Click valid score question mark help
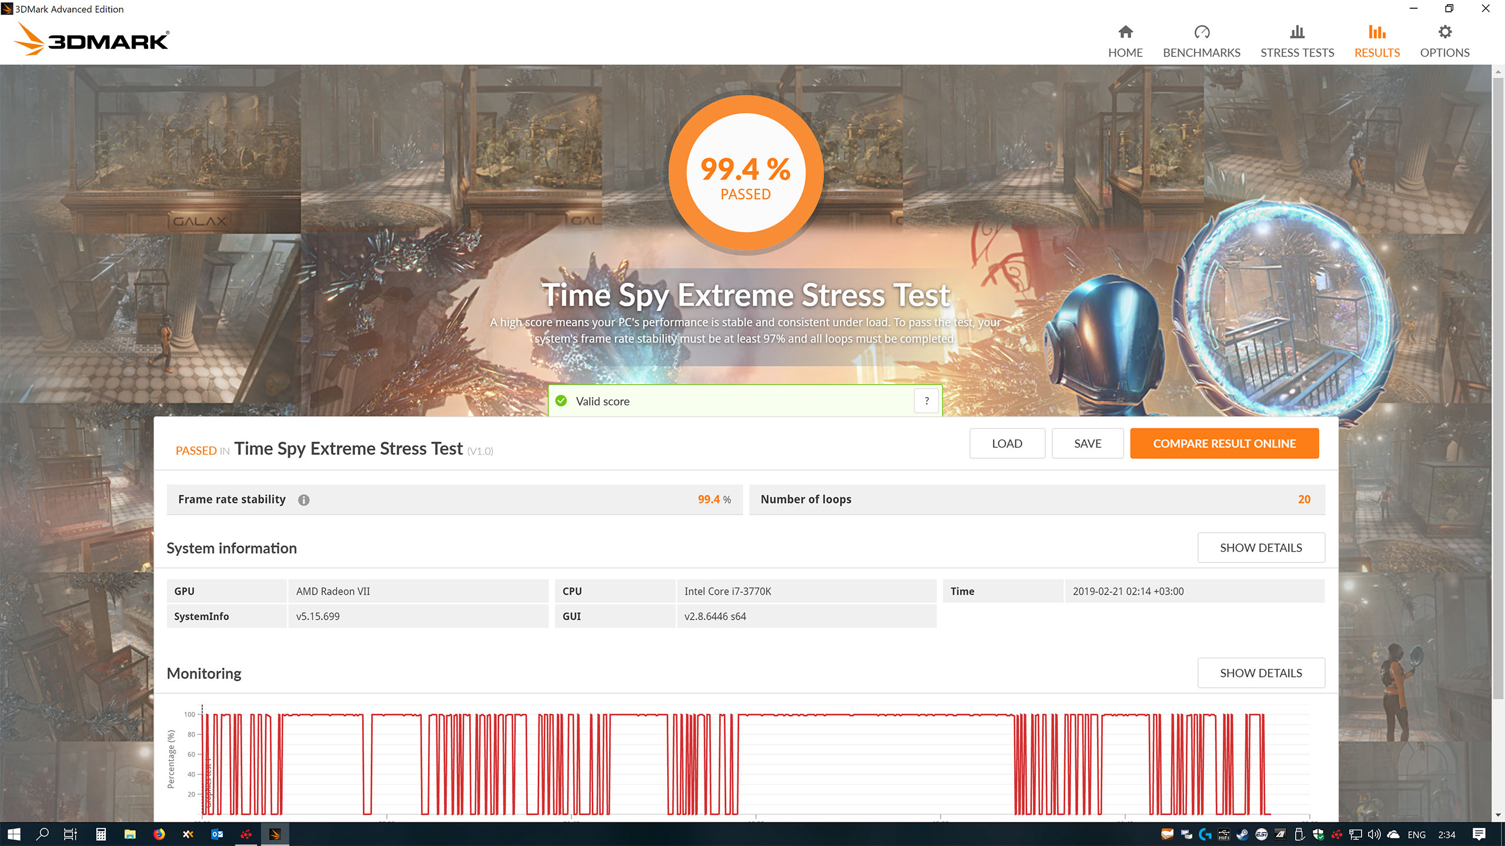Viewport: 1505px width, 846px height. point(927,401)
